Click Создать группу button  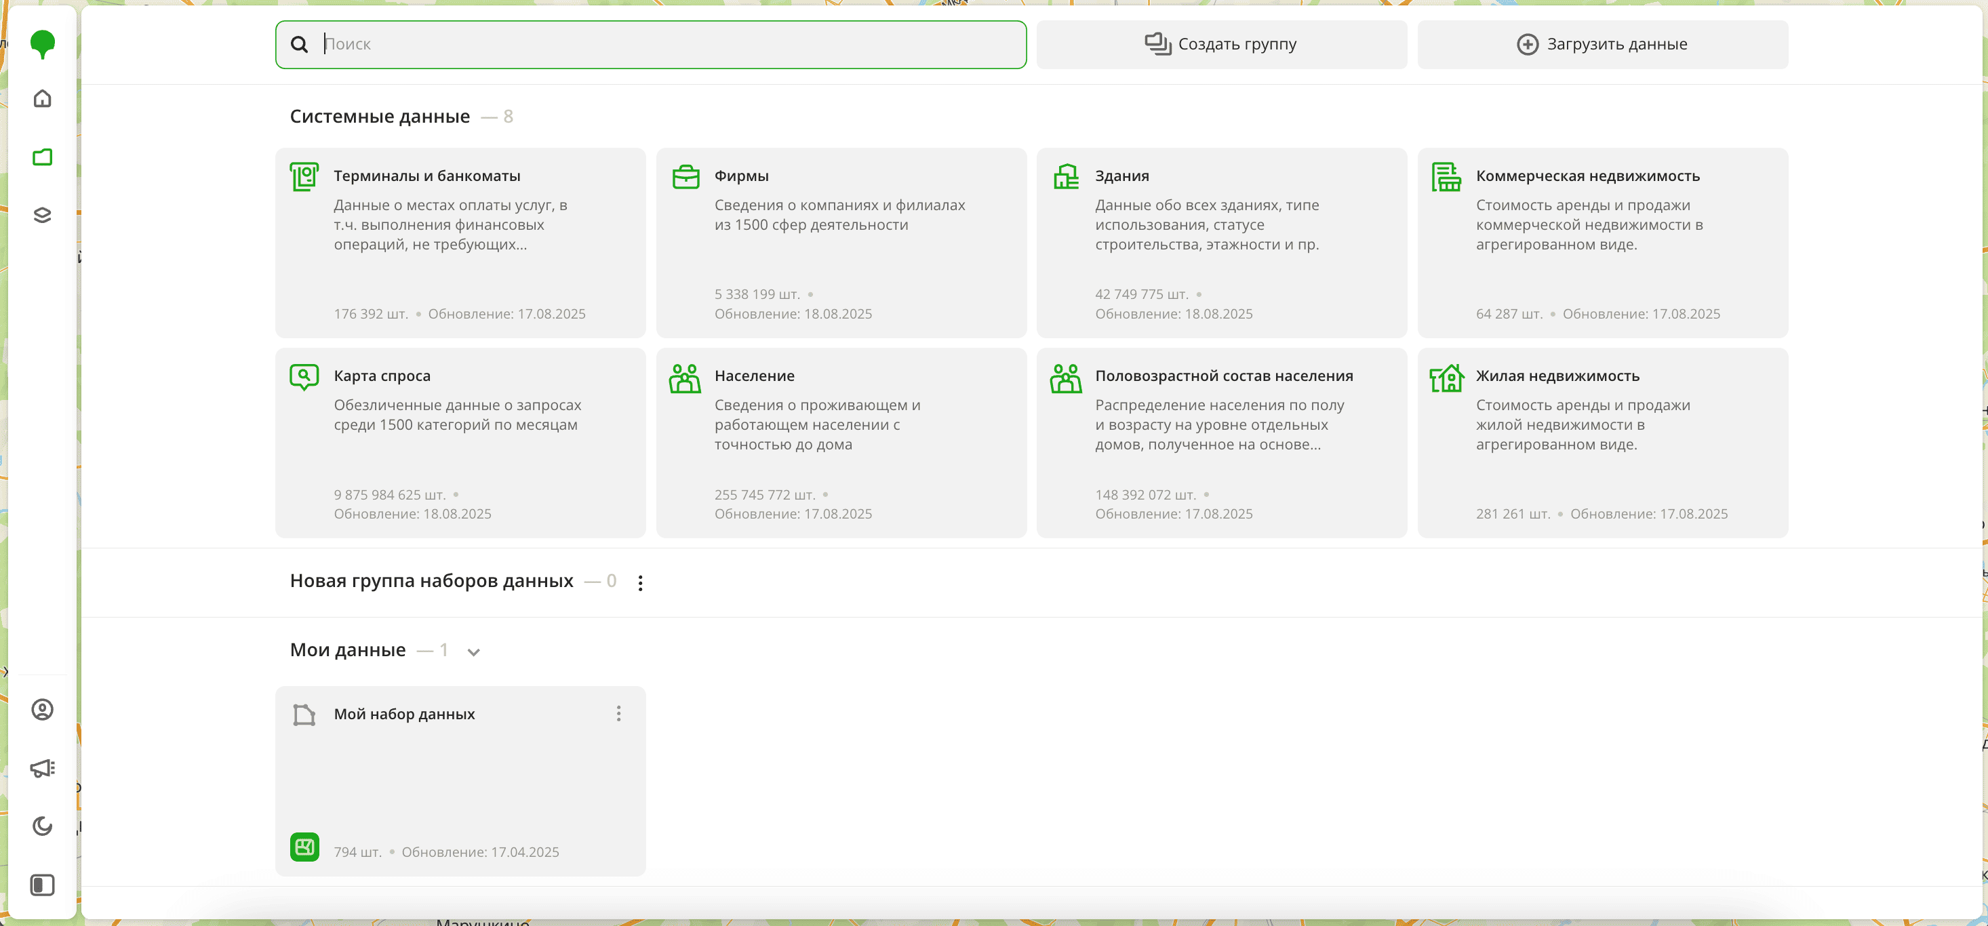(x=1221, y=45)
